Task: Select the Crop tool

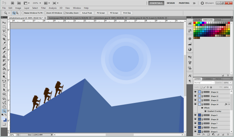Action: (x=4, y=39)
